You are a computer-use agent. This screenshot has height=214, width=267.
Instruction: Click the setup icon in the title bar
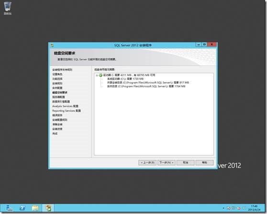[52, 45]
